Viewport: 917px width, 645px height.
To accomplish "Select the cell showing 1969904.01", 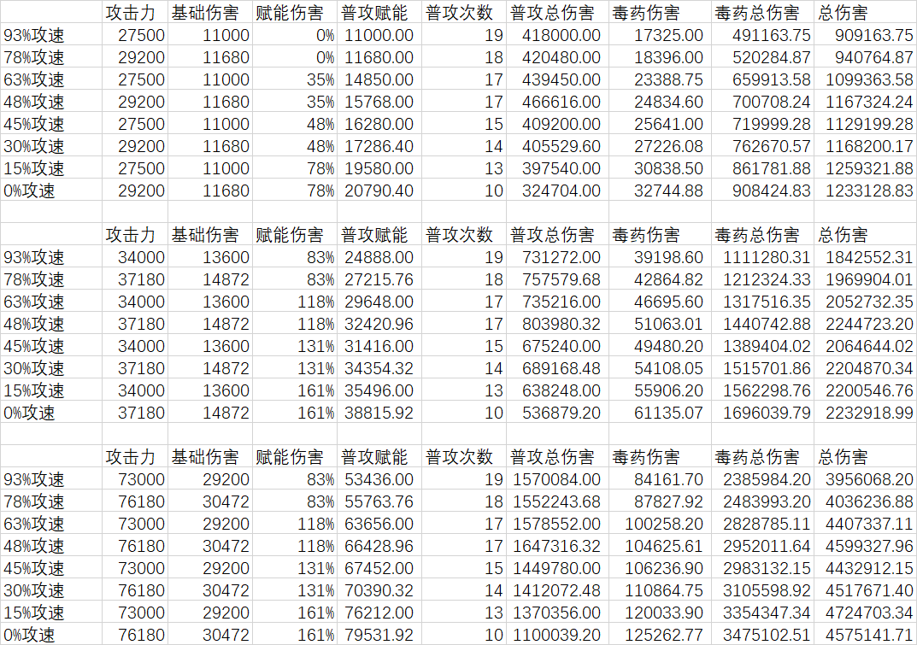I will tap(865, 279).
